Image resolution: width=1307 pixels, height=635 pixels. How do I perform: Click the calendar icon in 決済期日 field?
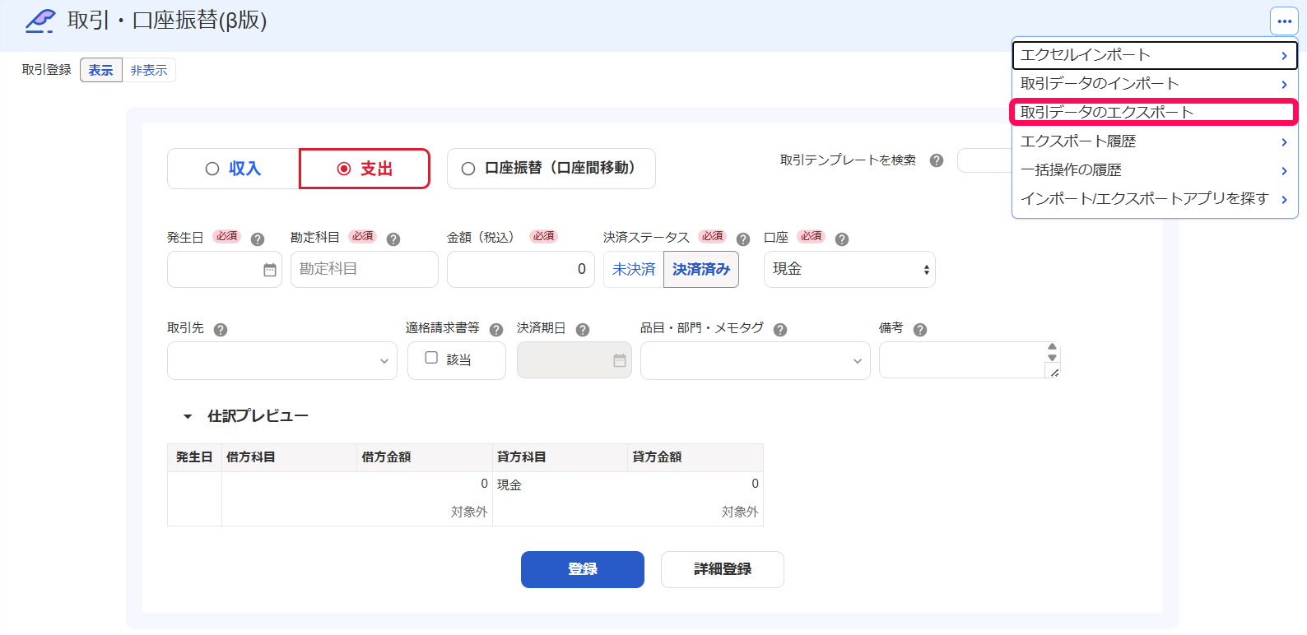coord(620,360)
